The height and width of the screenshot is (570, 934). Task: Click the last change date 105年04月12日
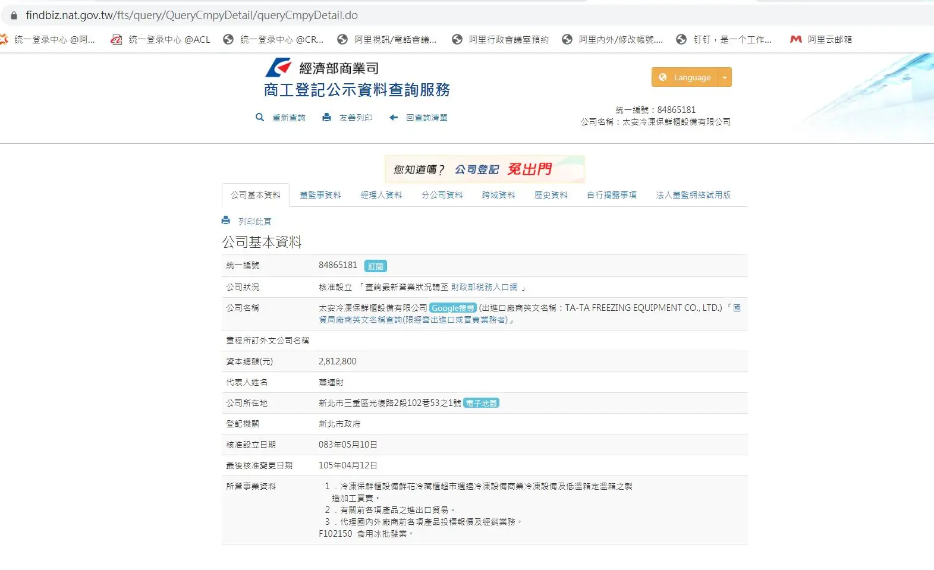tap(348, 465)
